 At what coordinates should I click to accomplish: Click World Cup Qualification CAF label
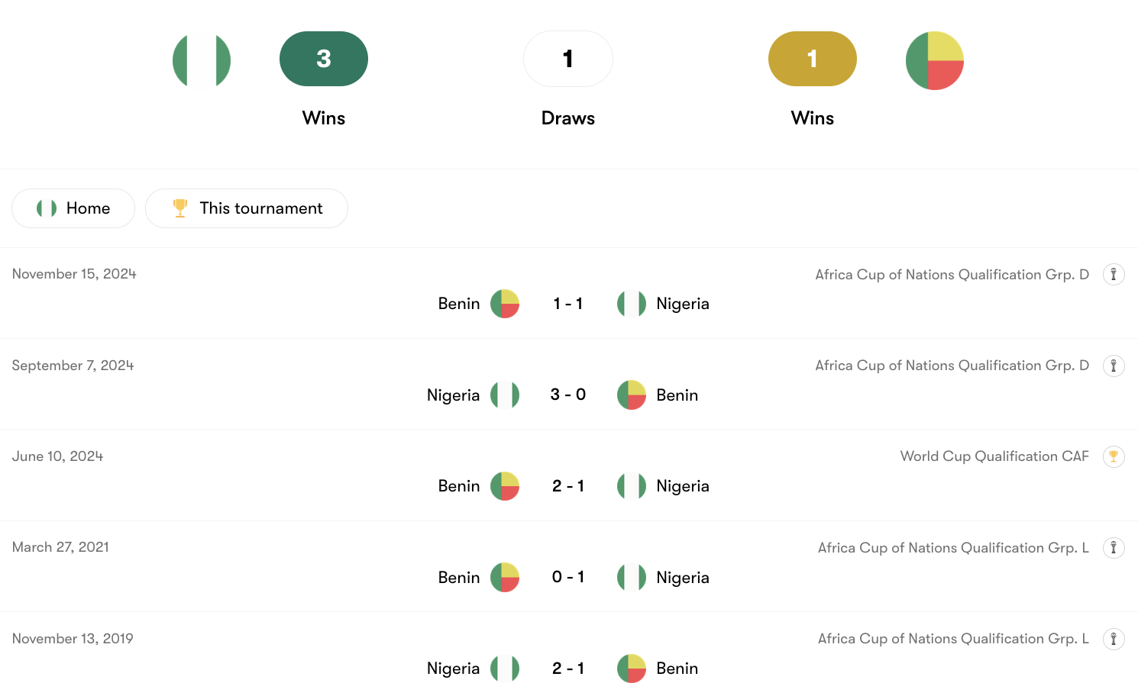994,456
